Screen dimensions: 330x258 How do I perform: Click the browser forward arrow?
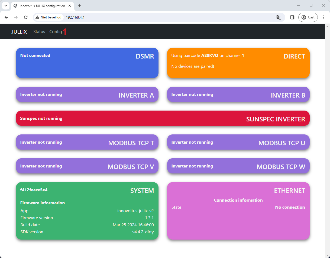pyautogui.click(x=16, y=17)
